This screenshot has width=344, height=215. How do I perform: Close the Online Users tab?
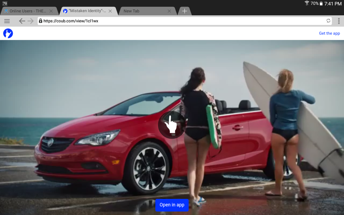point(51,11)
